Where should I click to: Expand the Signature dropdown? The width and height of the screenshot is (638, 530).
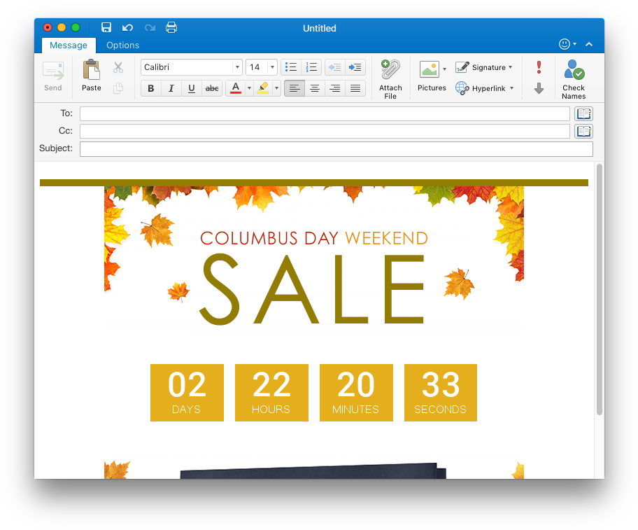pos(509,67)
